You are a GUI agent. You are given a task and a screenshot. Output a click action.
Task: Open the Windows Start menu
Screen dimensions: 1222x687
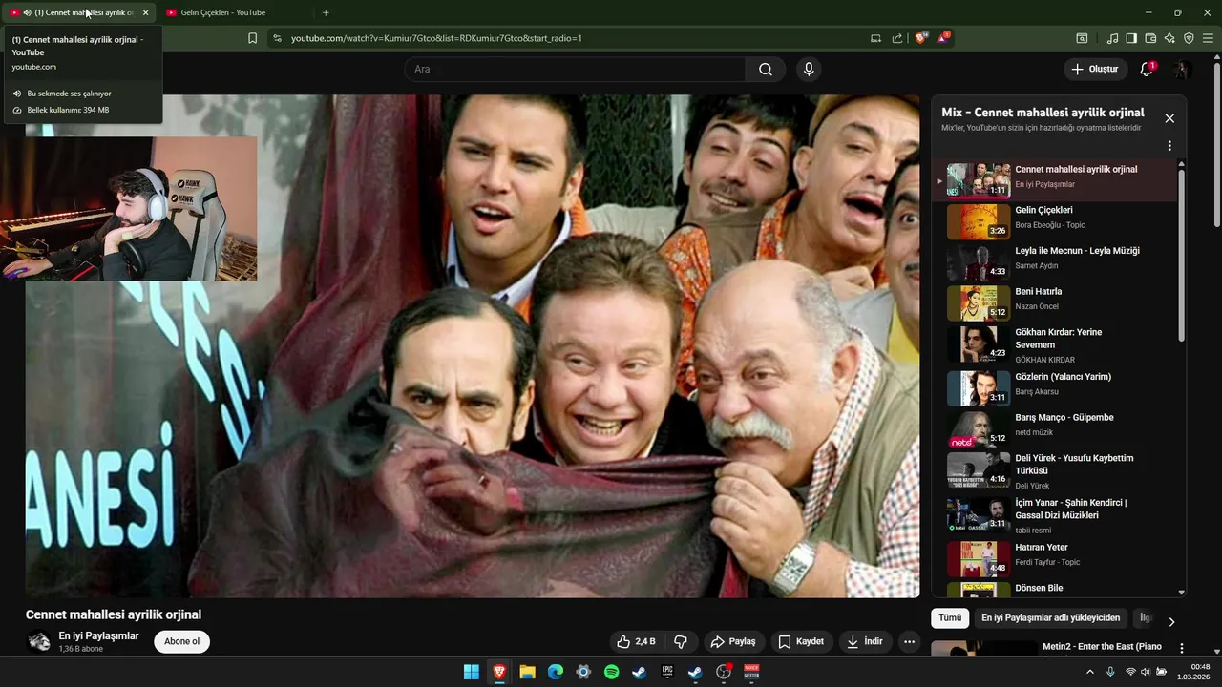coord(472,672)
